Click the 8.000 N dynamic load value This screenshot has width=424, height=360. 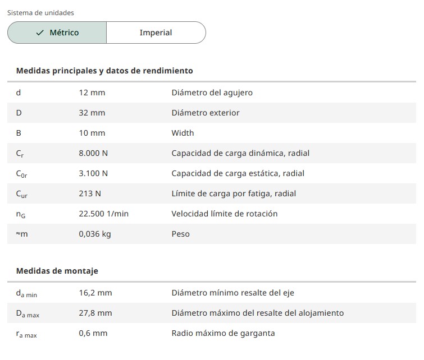[x=93, y=153]
